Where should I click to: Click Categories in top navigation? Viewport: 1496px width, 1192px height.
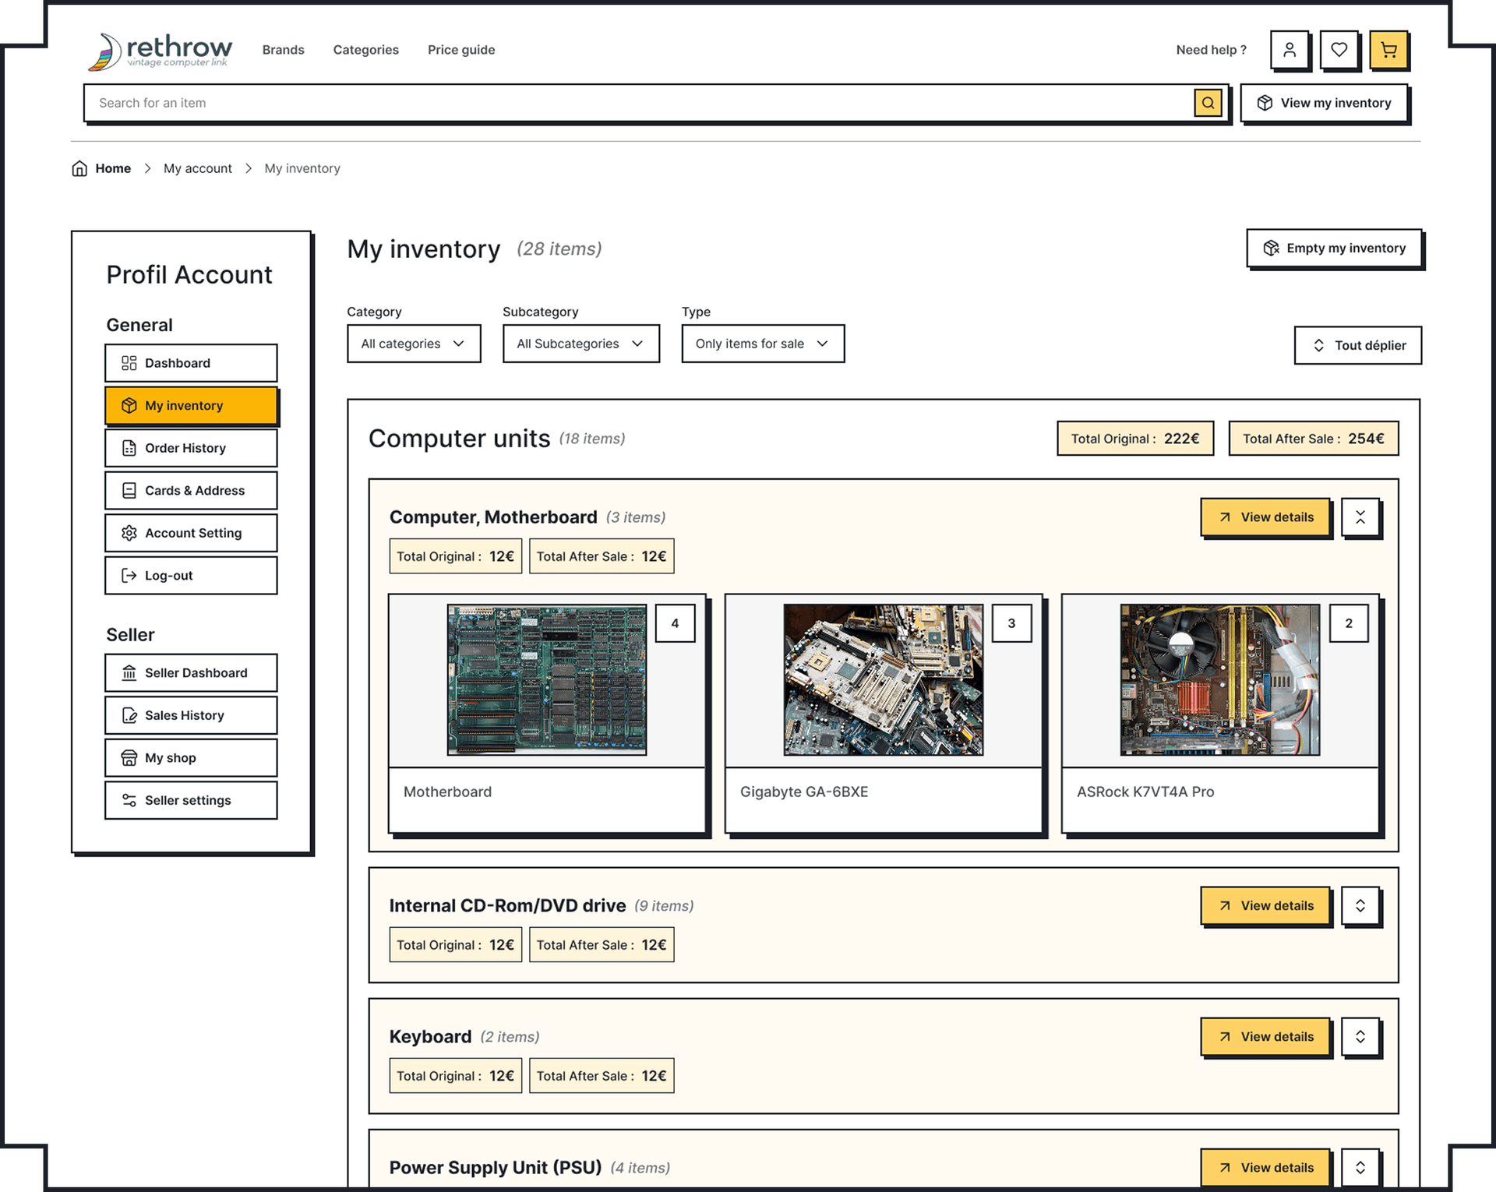366,50
